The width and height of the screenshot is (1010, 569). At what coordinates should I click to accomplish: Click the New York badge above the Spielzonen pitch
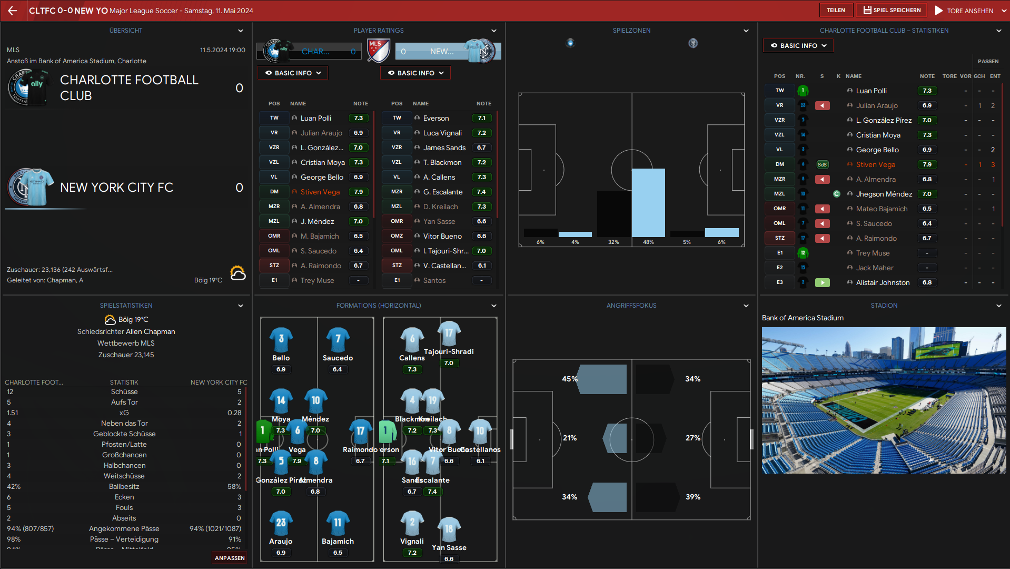693,43
